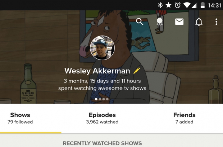Image resolution: width=223 pixels, height=147 pixels.
Task: Tap the Wesley Akkerman profile name
Action: point(97,71)
